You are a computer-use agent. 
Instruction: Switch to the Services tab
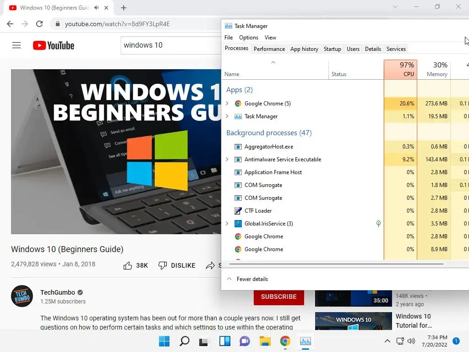pos(396,49)
